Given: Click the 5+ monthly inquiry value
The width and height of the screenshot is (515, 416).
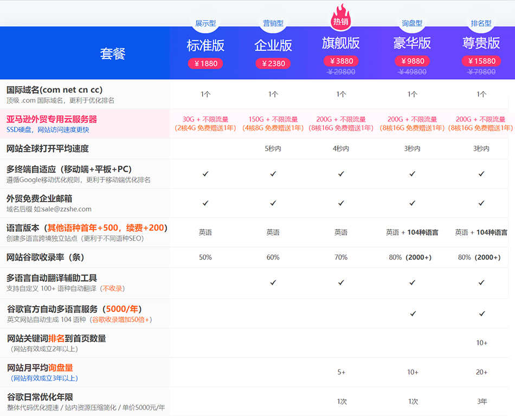Looking at the screenshot, I should click(x=342, y=372).
